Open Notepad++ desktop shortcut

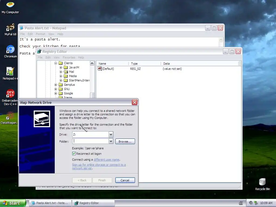pyautogui.click(x=10, y=73)
